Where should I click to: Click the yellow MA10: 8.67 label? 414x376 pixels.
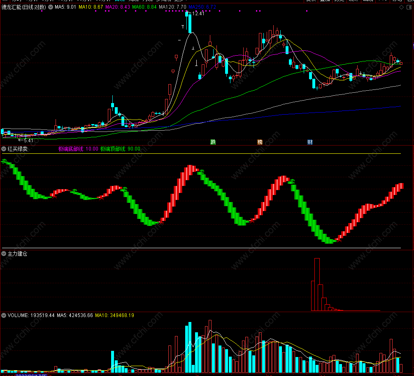click(x=91, y=7)
